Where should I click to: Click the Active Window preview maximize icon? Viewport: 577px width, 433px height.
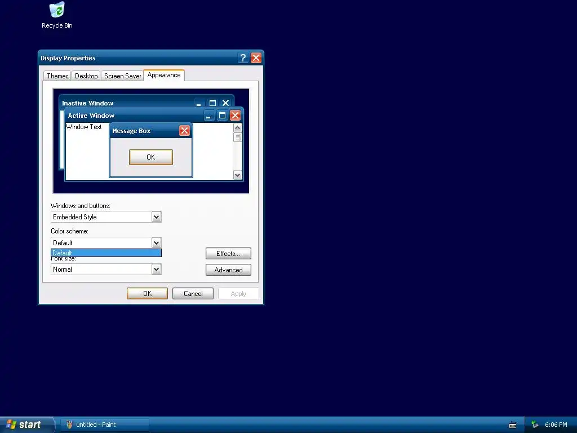coord(222,116)
